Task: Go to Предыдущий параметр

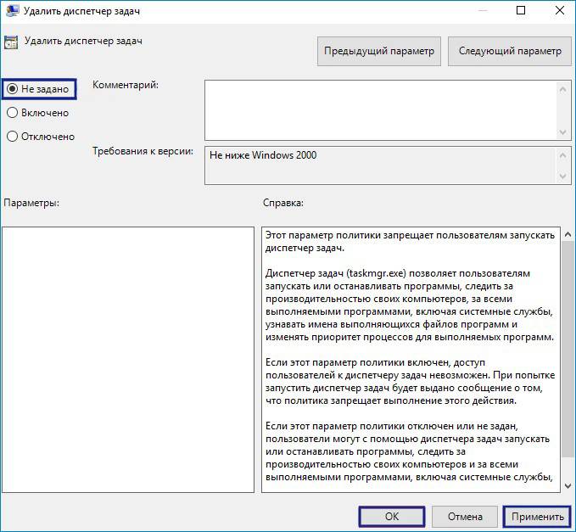Action: (x=379, y=51)
